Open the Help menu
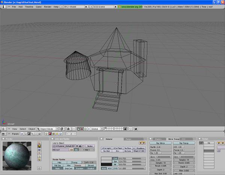Screen dimensions: 225x175 (x=56, y=7)
